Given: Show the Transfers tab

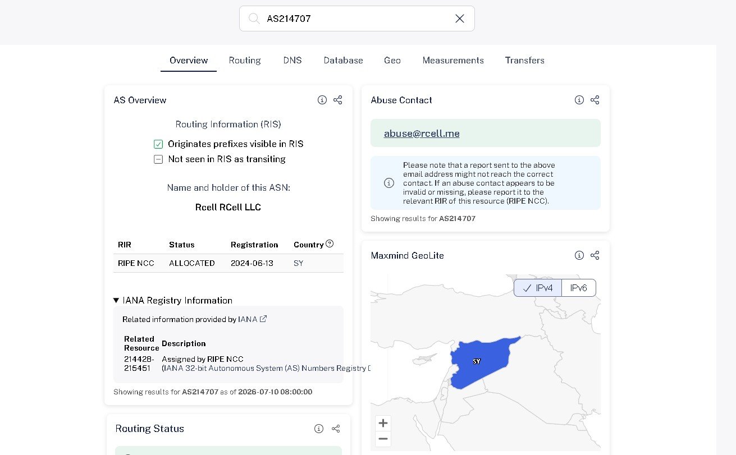Looking at the screenshot, I should 524,61.
